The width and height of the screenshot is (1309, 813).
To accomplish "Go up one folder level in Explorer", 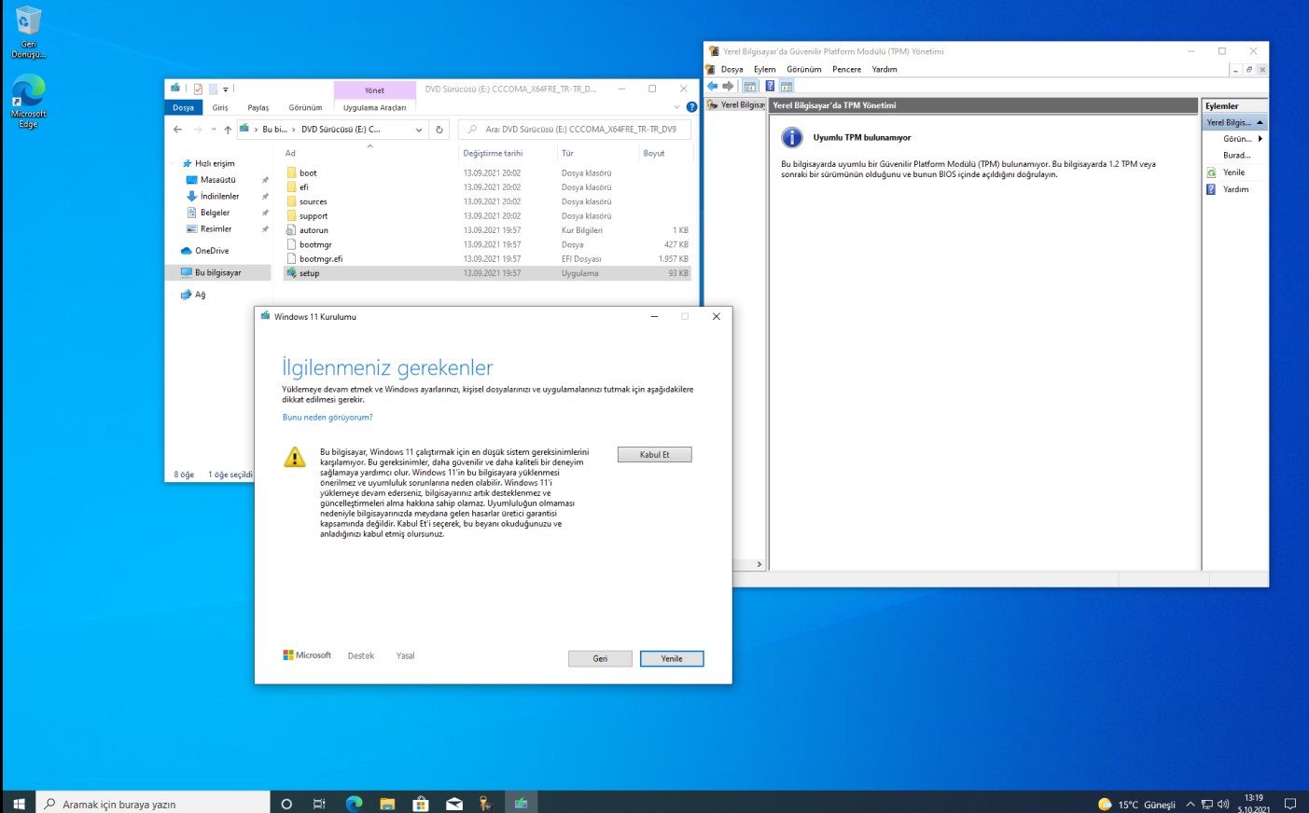I will tap(228, 130).
